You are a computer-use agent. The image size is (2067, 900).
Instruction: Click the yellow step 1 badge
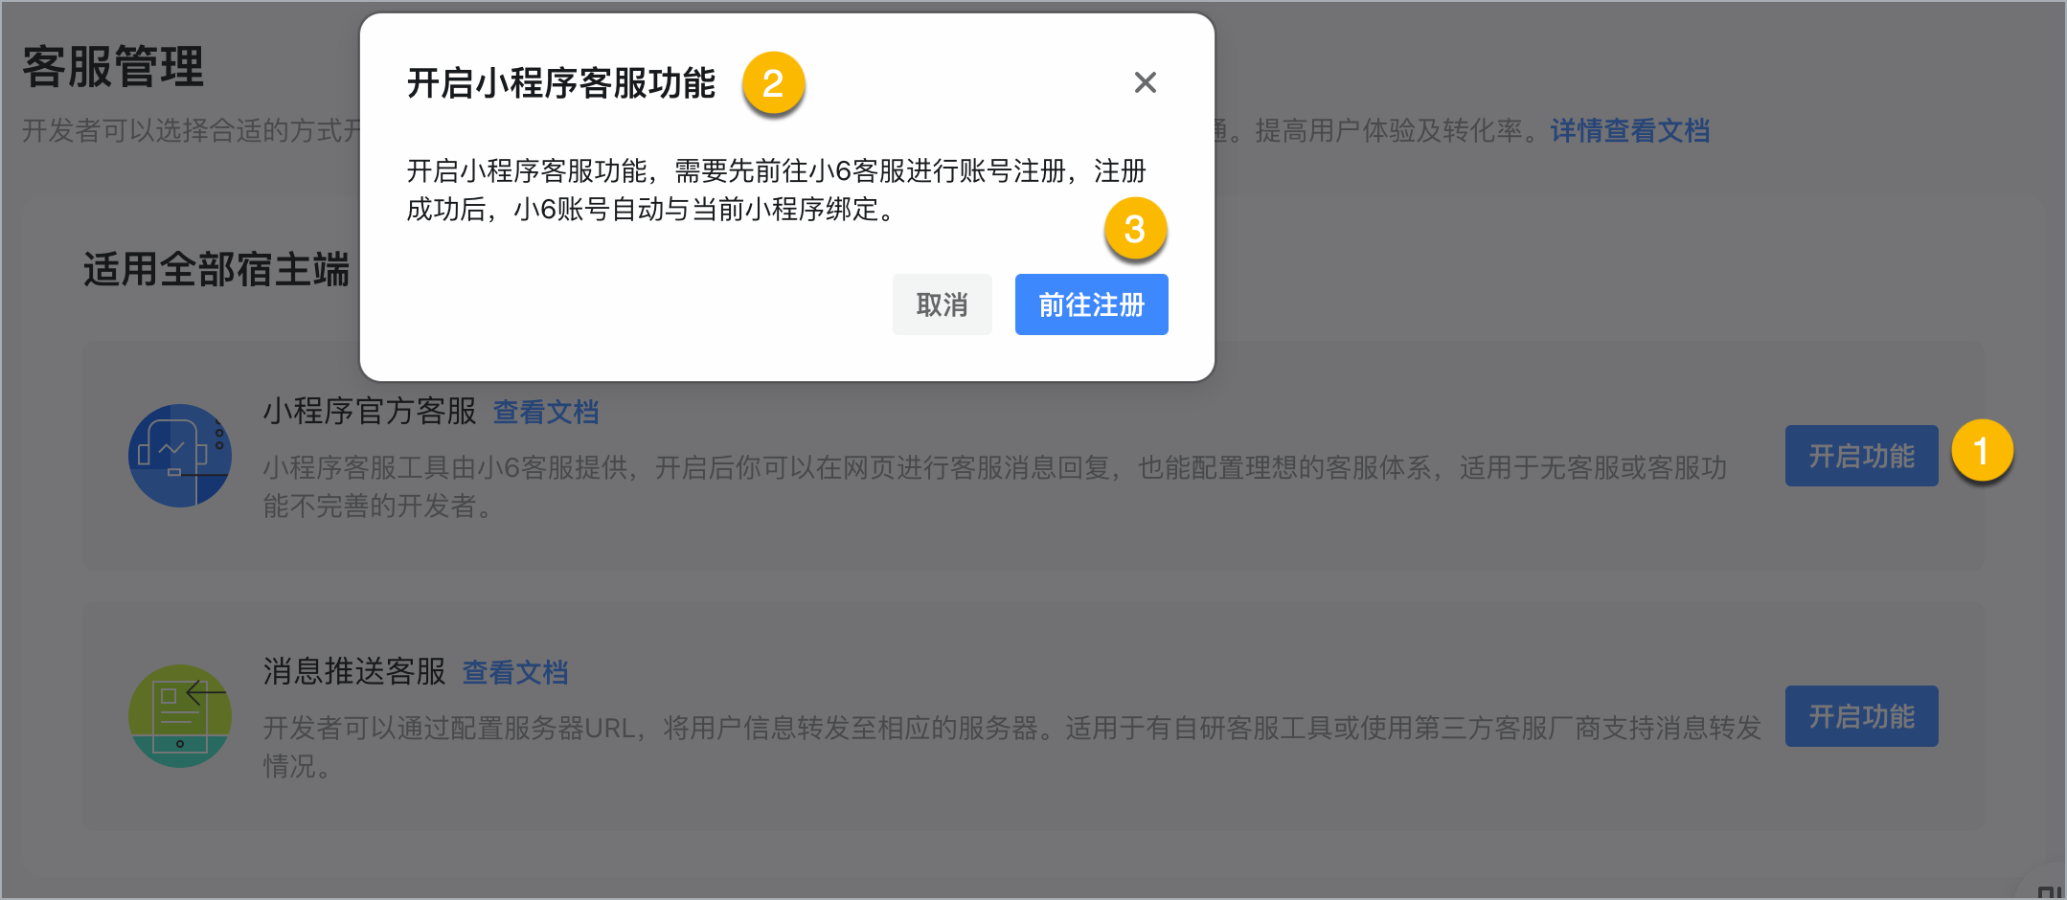pos(1982,450)
